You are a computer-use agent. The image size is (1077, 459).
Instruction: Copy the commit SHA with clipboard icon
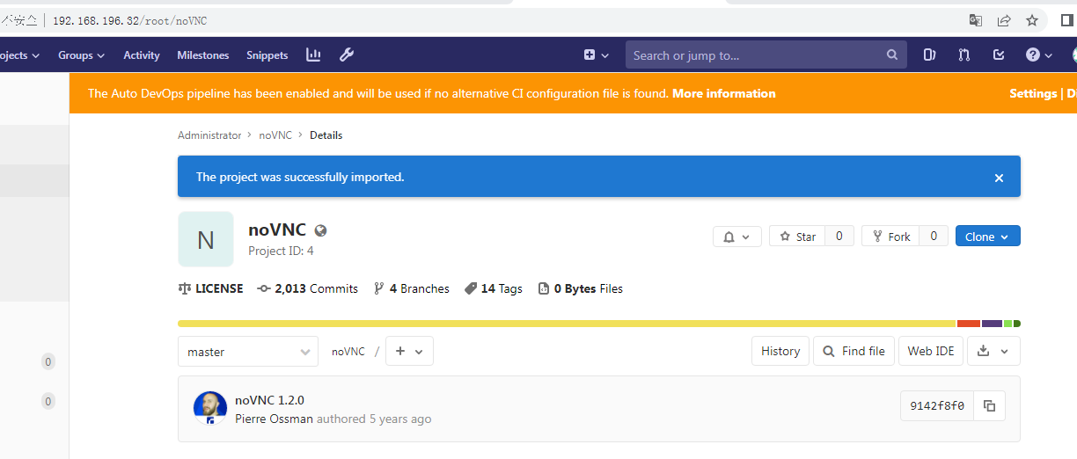pyautogui.click(x=989, y=405)
